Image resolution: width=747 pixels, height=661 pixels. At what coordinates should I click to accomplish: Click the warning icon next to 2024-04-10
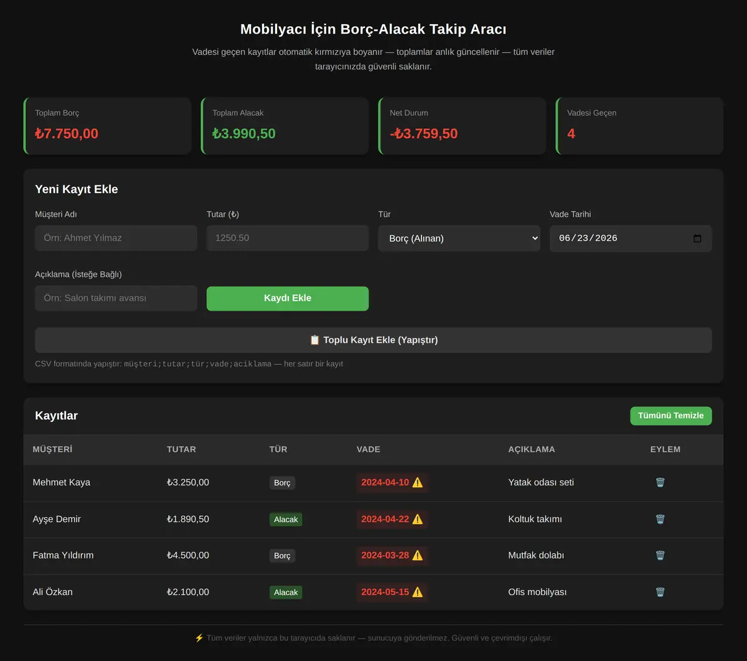417,482
